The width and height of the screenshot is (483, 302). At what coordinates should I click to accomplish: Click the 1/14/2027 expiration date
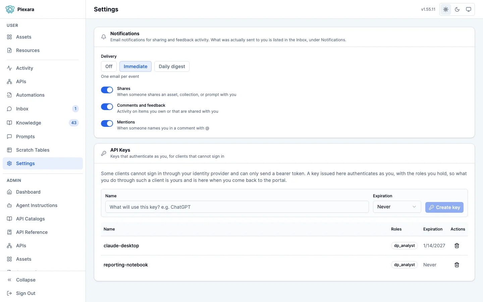click(x=434, y=246)
